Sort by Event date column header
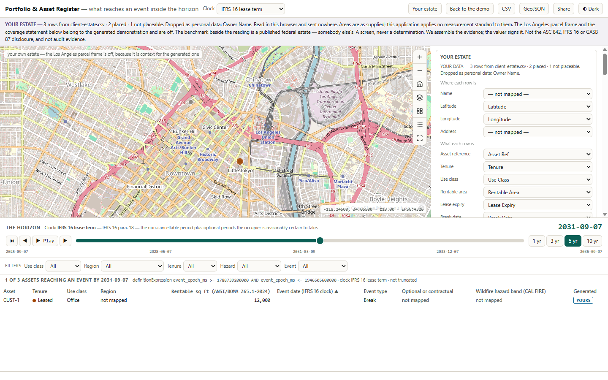The image size is (608, 380). (308, 291)
